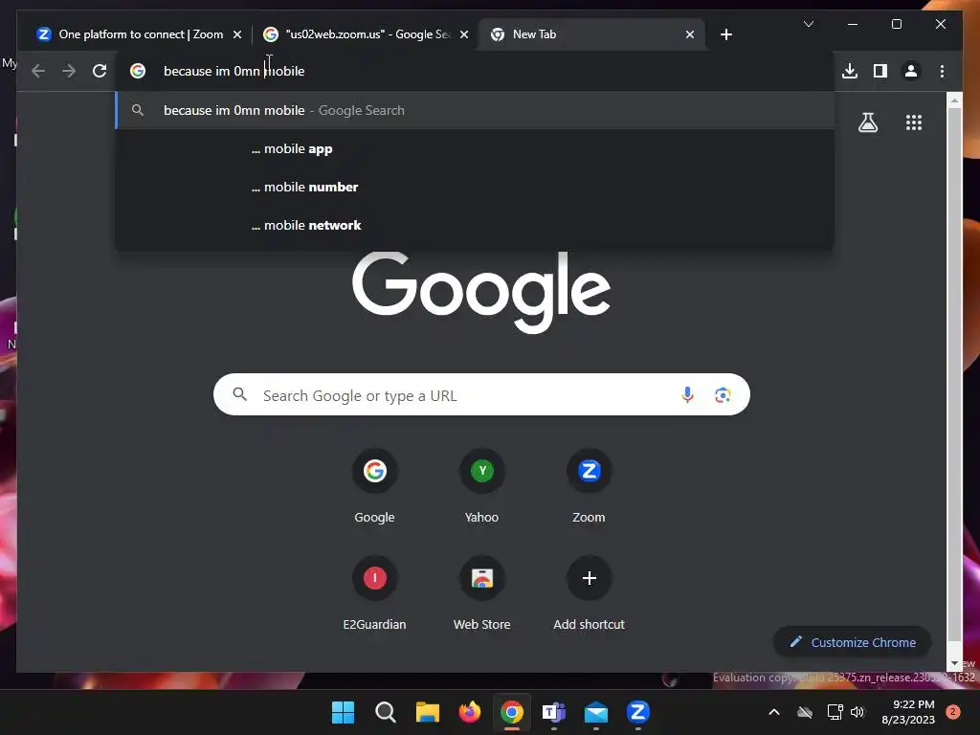Expand the system tray hidden icons chevron
Viewport: 980px width, 735px height.
pos(773,712)
